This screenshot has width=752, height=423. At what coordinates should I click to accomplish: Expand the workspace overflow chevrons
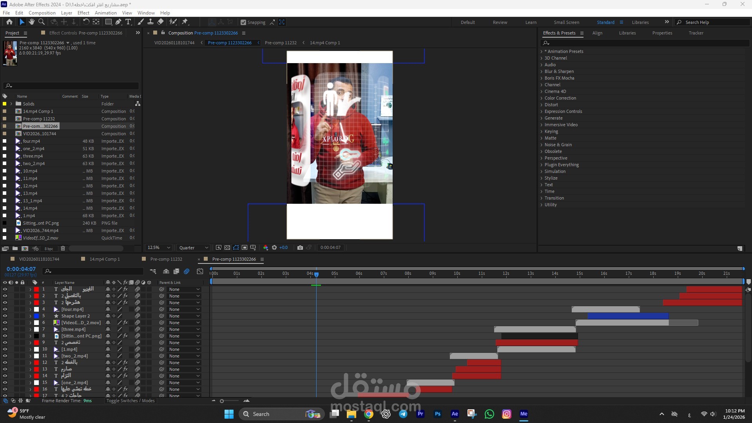pos(667,22)
